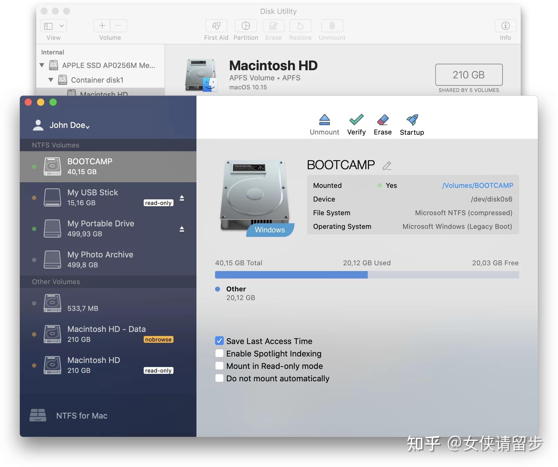Open /Volumes/BOOTCAMP mount point link
The width and height of the screenshot is (558, 467).
(478, 185)
